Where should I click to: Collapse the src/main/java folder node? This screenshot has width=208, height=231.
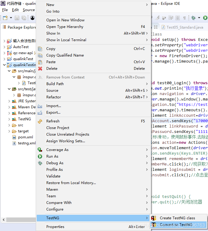pyautogui.click(x=9, y=71)
